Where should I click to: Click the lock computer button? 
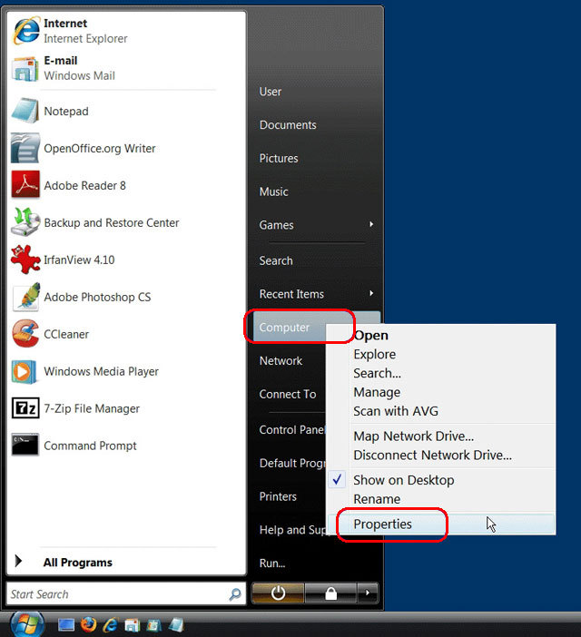[330, 593]
